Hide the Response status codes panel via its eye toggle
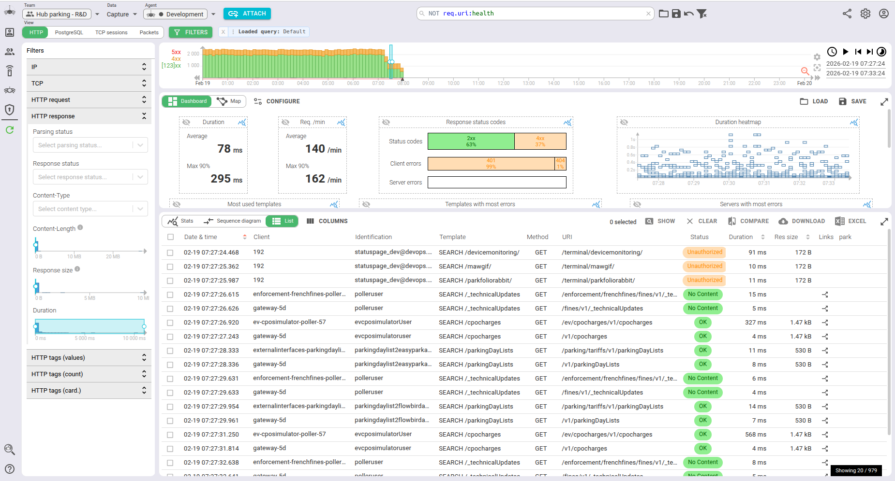This screenshot has height=481, width=895. [x=386, y=122]
